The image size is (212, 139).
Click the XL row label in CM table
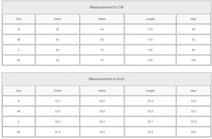point(19,60)
